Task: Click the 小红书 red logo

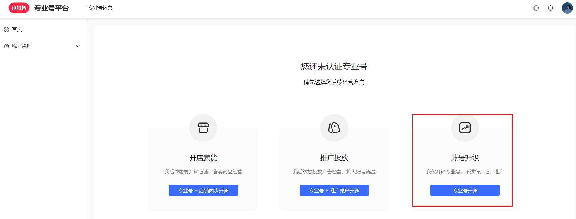Action: pos(19,8)
